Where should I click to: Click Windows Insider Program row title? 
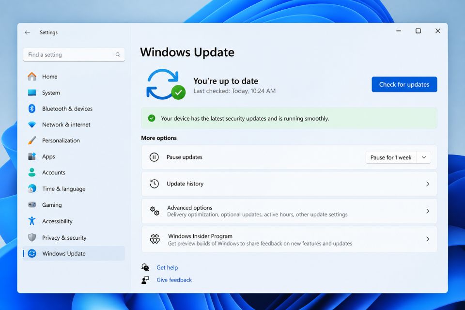[200, 236]
